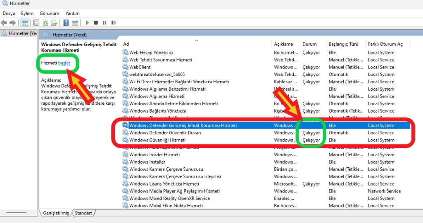The image size is (423, 223).
Task: Open the blue Help question mark icon
Action: (66, 23)
